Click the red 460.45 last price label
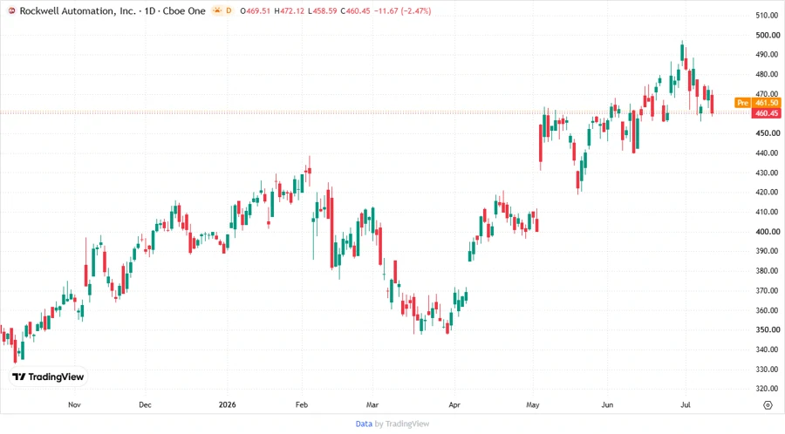The width and height of the screenshot is (785, 434). click(767, 113)
